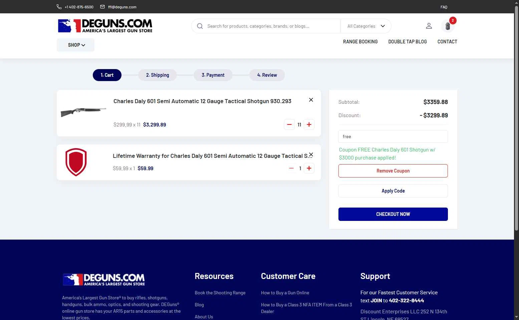Click CHECKOUT NOW button
Viewport: 519px width, 320px height.
tap(393, 214)
